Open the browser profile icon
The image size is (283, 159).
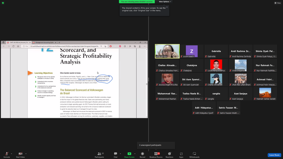tap(140, 46)
